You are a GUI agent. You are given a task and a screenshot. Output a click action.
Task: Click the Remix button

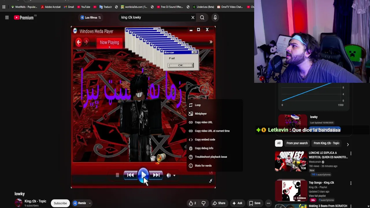(79, 203)
